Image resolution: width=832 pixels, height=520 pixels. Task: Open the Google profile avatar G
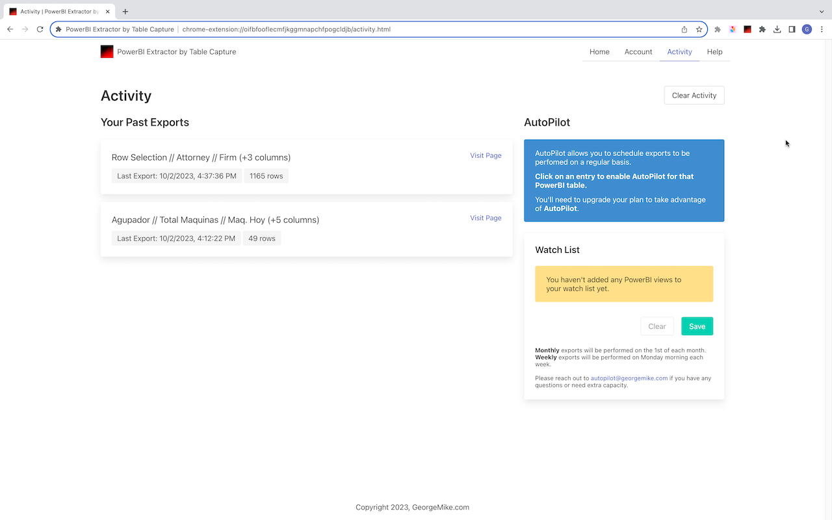tap(807, 29)
